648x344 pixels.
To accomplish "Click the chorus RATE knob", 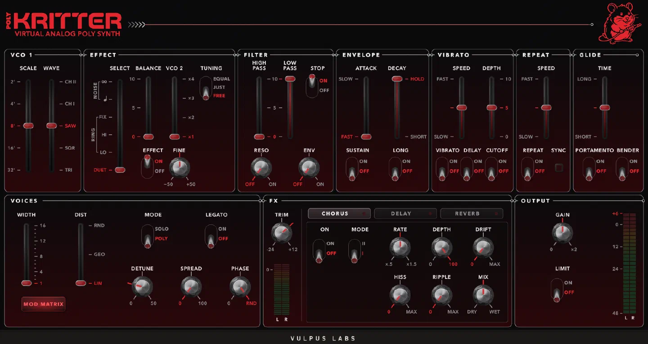I will point(400,247).
